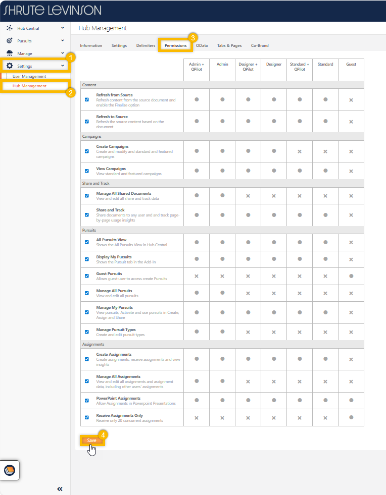
Task: Click Guest X mark for Refresh from Source
Action: pos(351,100)
